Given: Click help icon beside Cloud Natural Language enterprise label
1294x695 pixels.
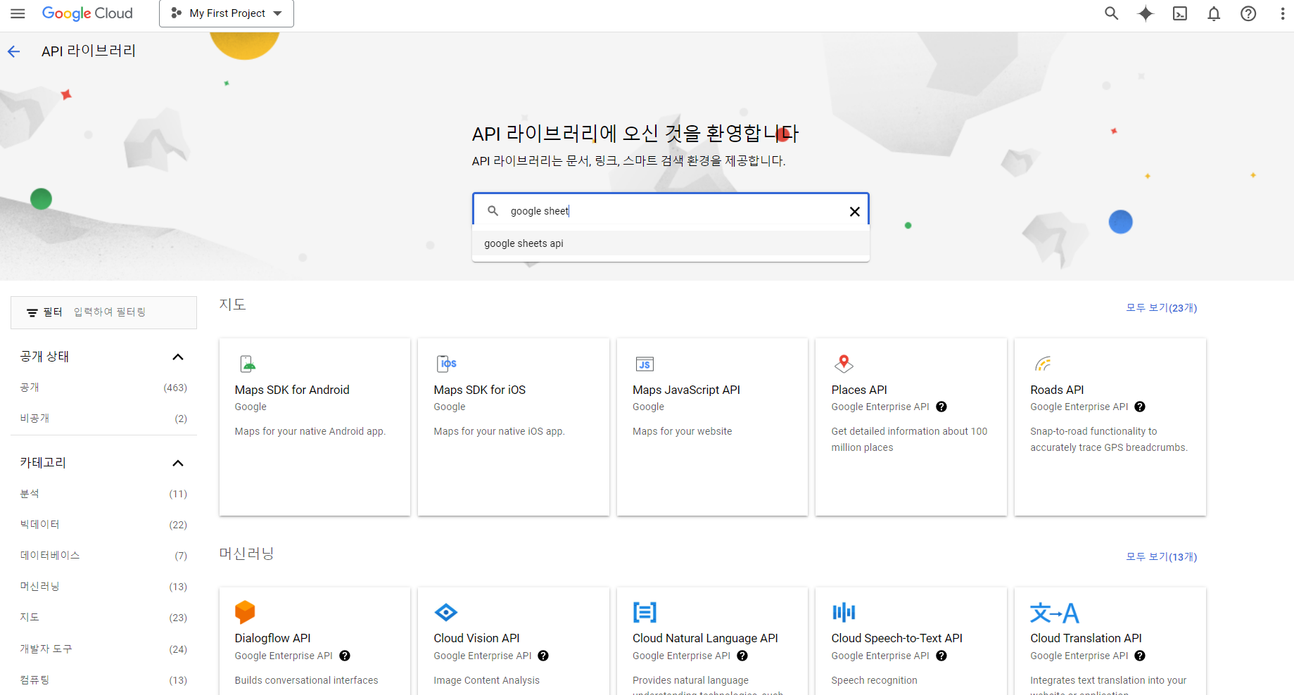Looking at the screenshot, I should pyautogui.click(x=742, y=656).
